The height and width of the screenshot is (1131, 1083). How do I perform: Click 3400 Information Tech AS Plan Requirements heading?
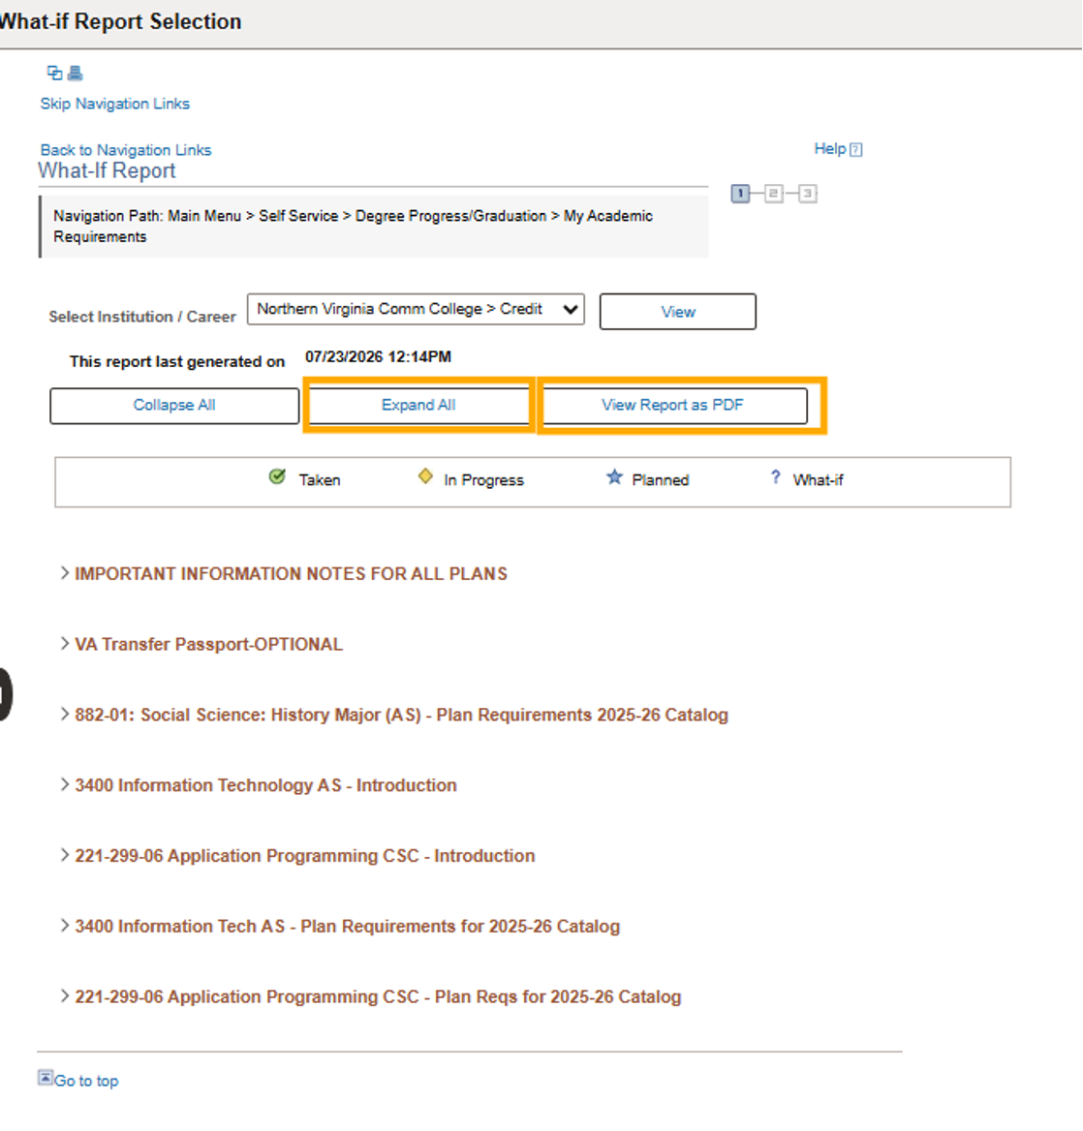point(347,927)
